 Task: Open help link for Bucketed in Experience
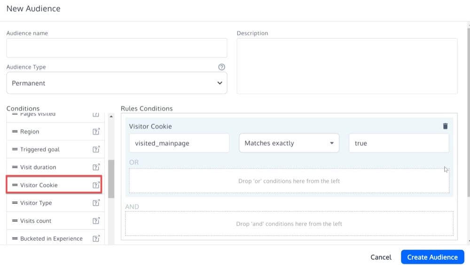[96, 239]
